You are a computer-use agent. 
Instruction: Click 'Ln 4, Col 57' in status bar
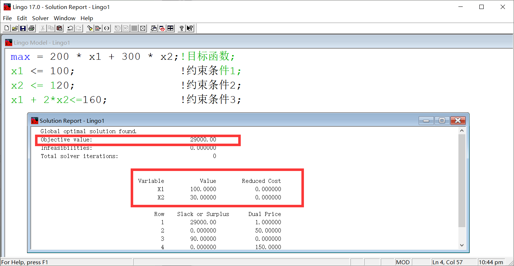point(447,262)
